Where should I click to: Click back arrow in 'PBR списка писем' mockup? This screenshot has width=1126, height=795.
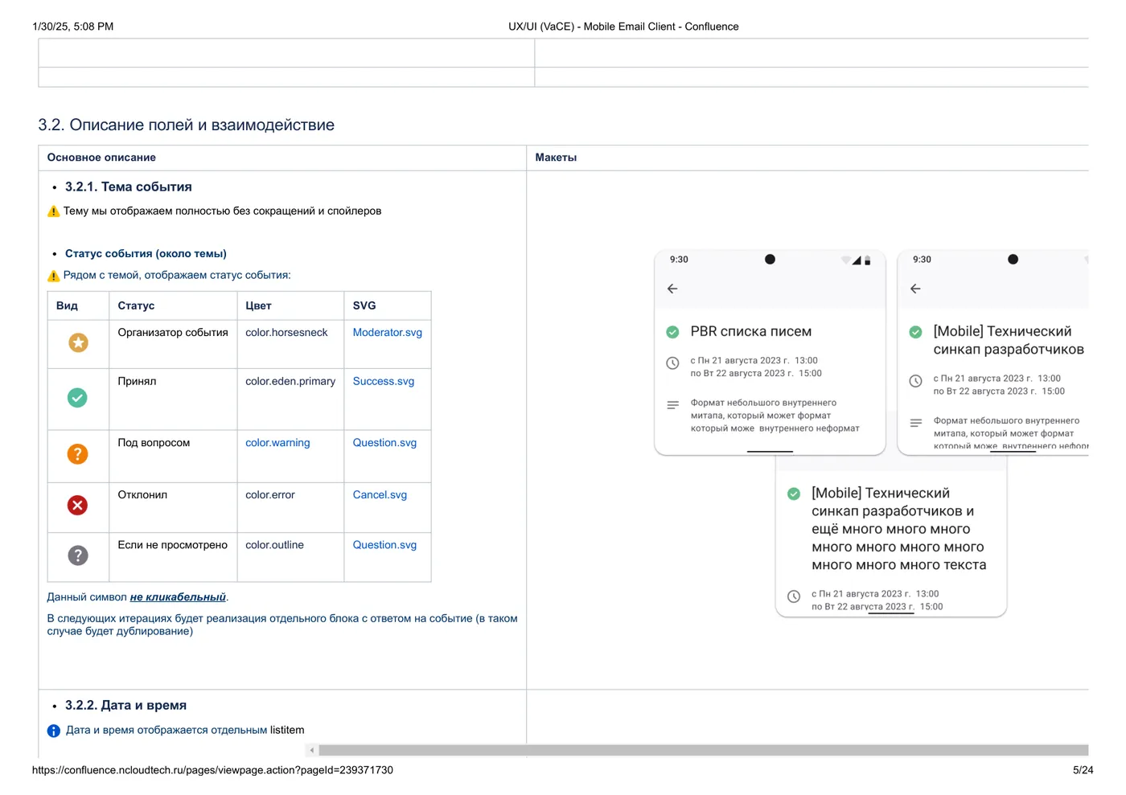[x=672, y=289]
